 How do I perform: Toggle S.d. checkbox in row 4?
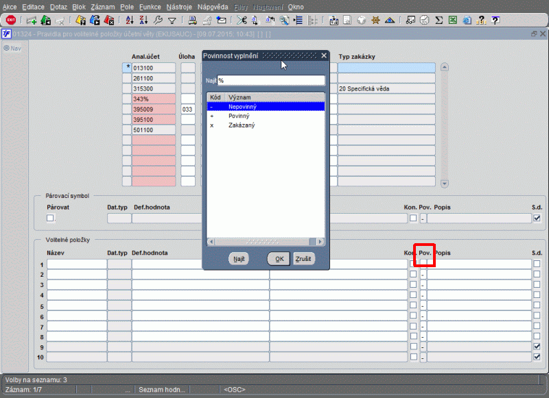pos(537,295)
